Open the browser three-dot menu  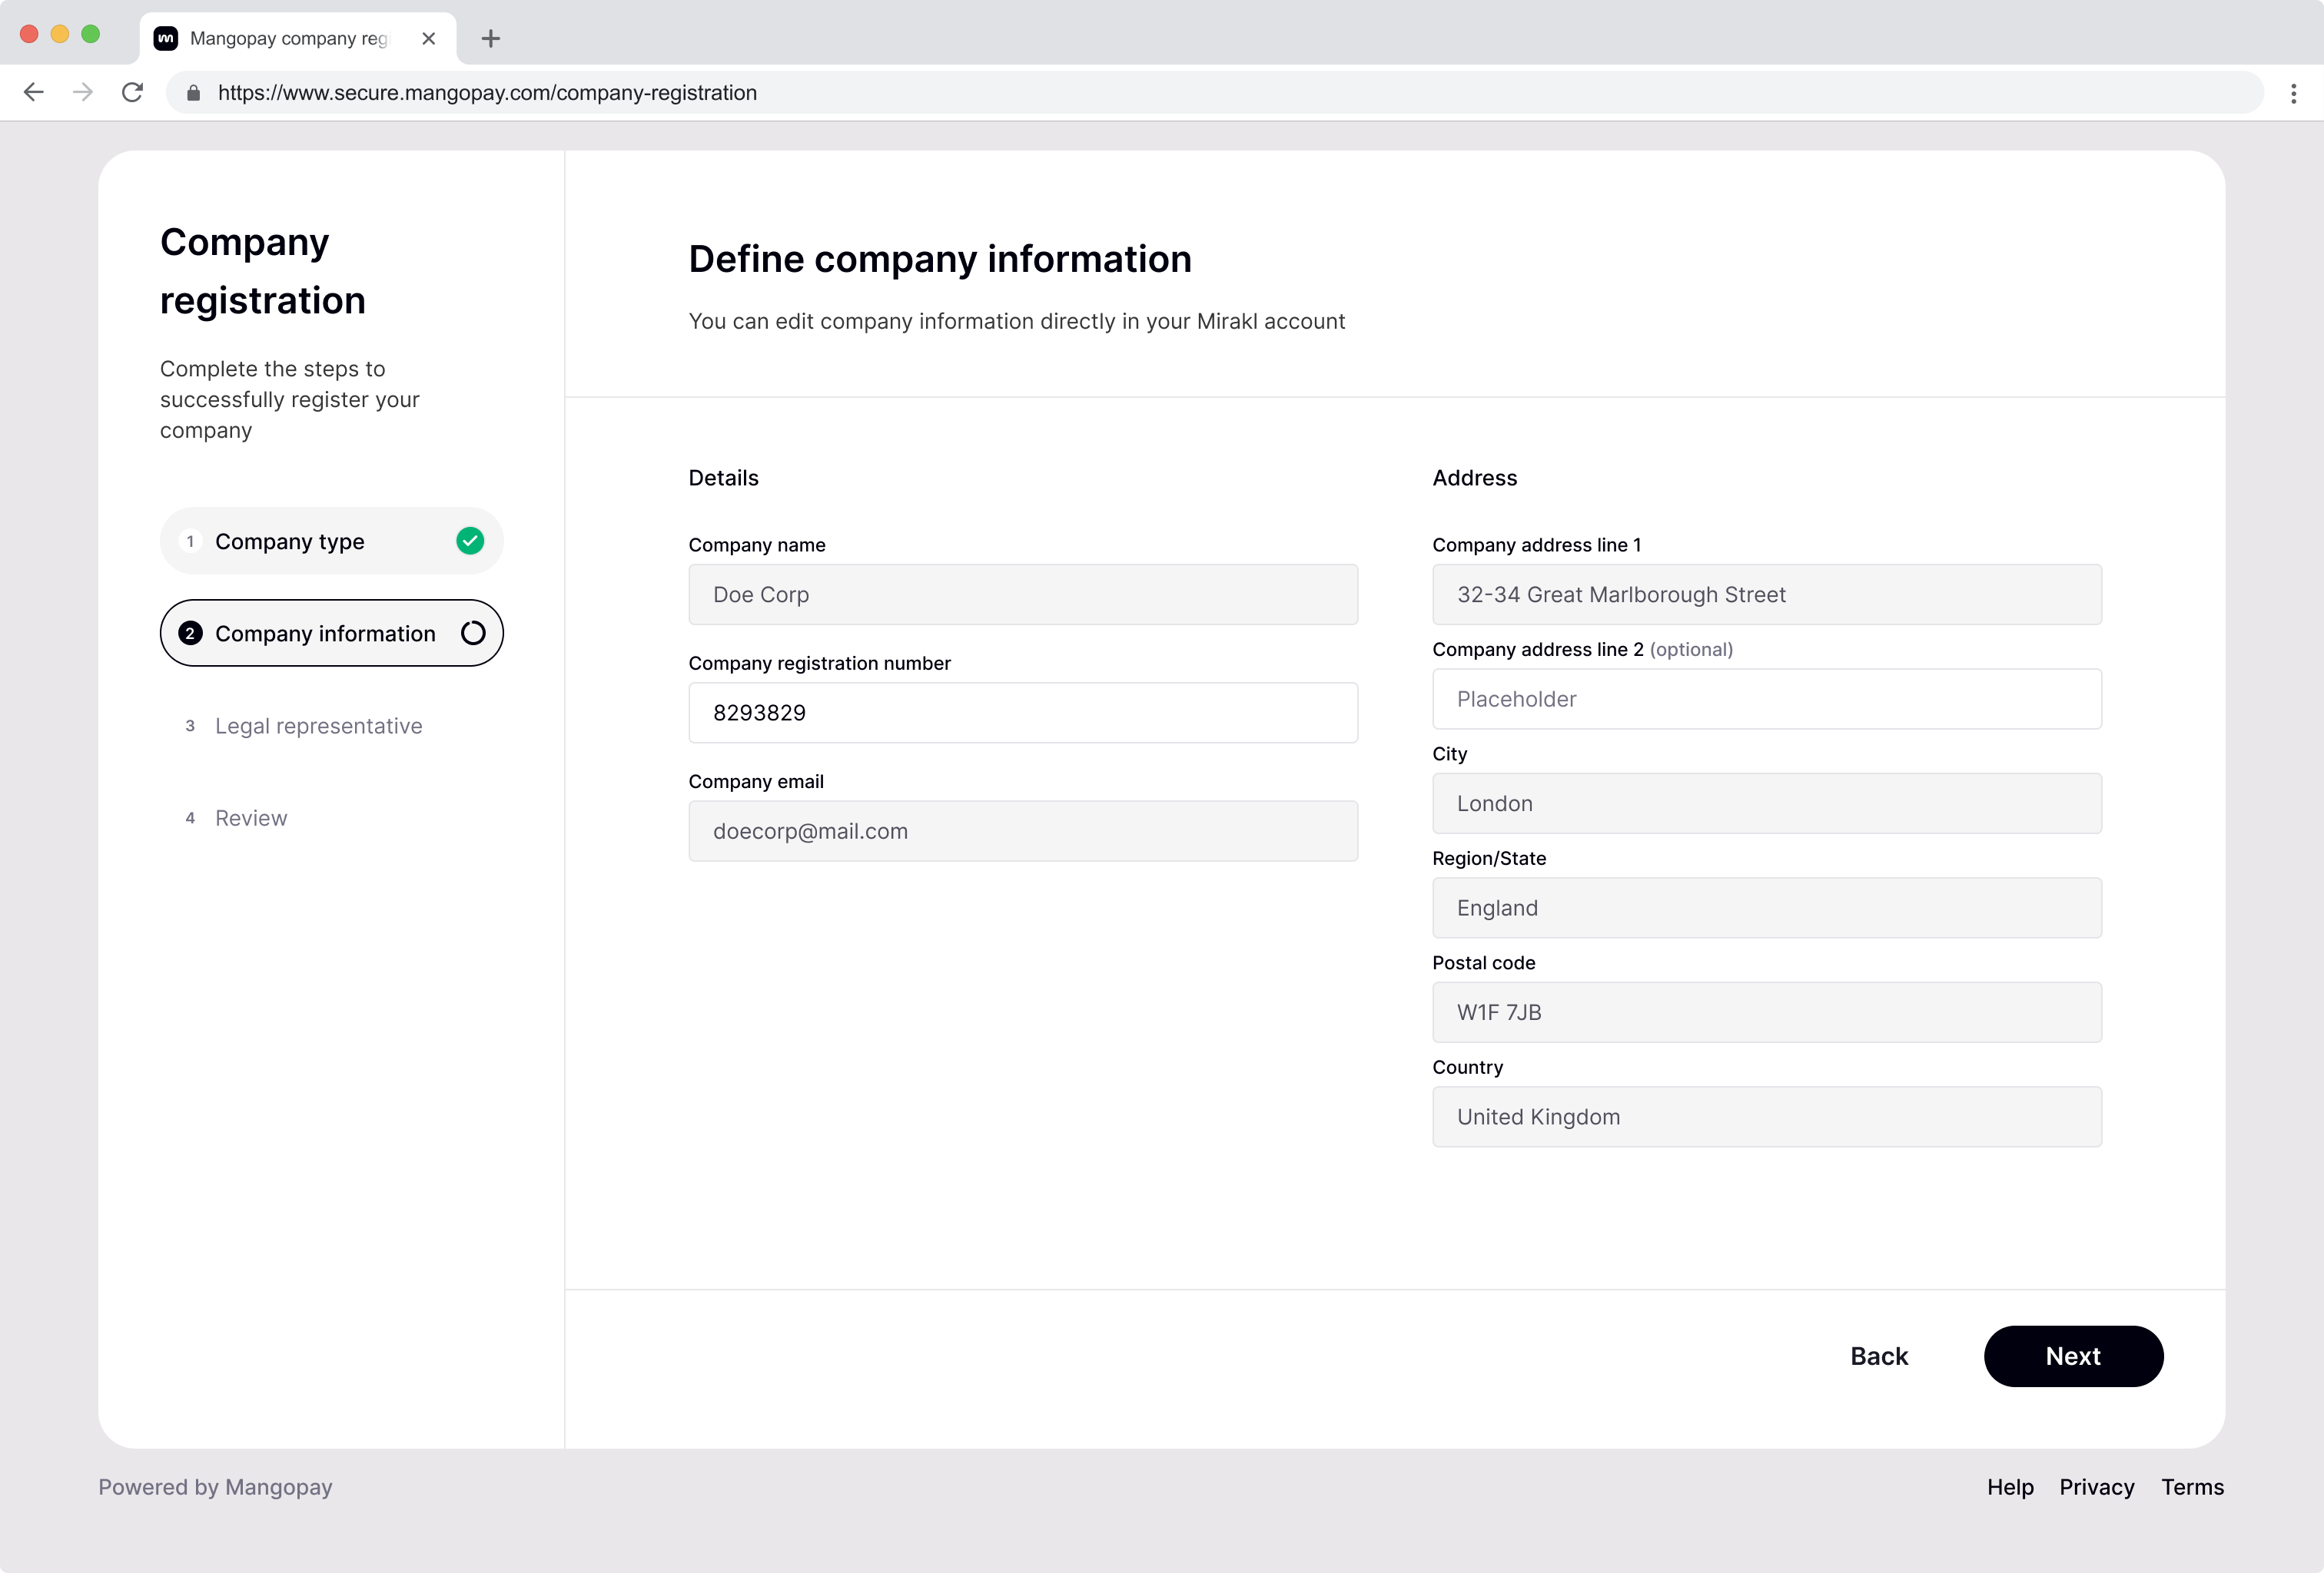point(2293,93)
